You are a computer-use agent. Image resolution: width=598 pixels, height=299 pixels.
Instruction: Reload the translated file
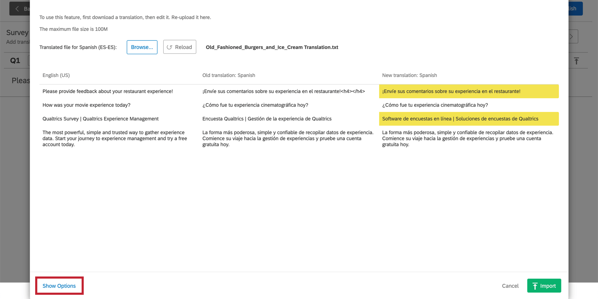tap(179, 47)
